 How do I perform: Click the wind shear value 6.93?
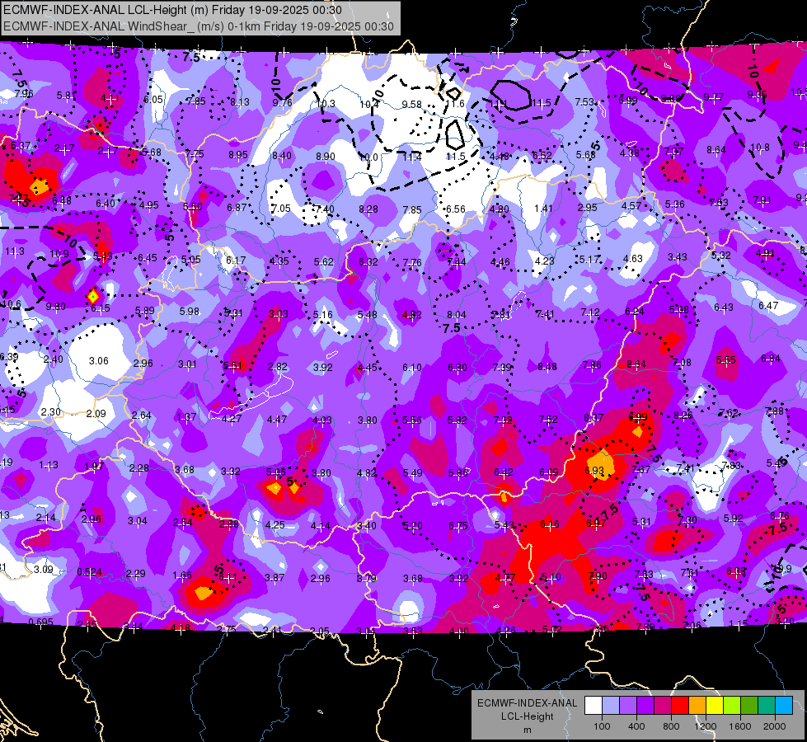tap(594, 471)
